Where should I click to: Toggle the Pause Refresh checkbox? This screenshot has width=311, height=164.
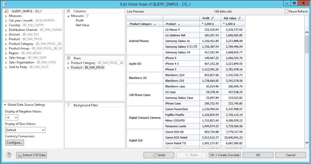286,12
